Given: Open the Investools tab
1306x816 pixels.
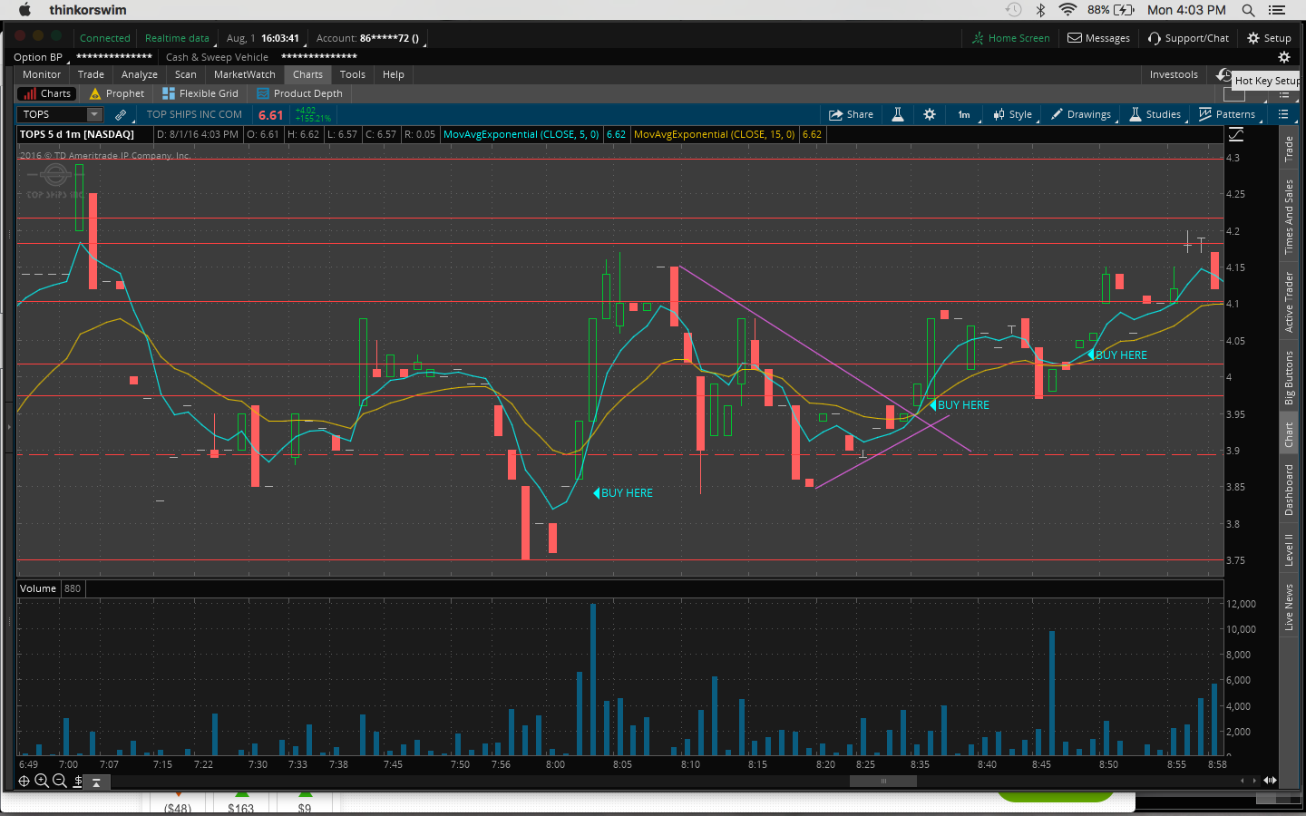Looking at the screenshot, I should click(1174, 74).
